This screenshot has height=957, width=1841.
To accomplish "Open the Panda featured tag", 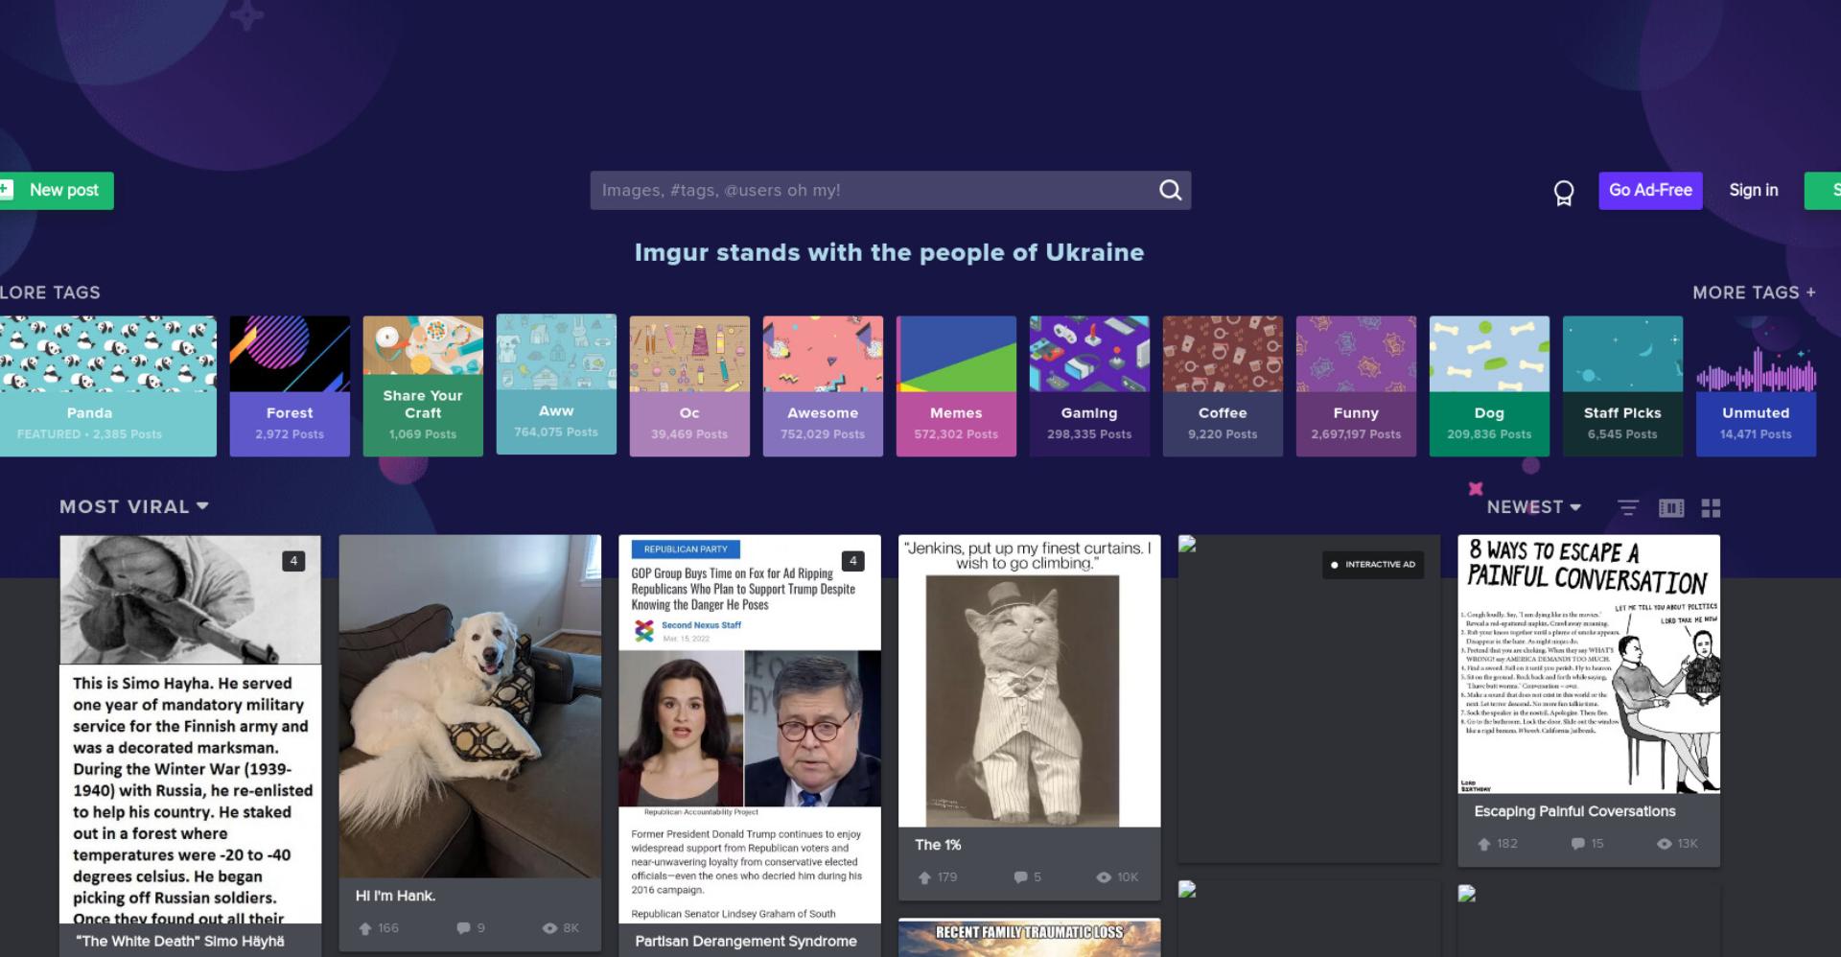I will [107, 385].
